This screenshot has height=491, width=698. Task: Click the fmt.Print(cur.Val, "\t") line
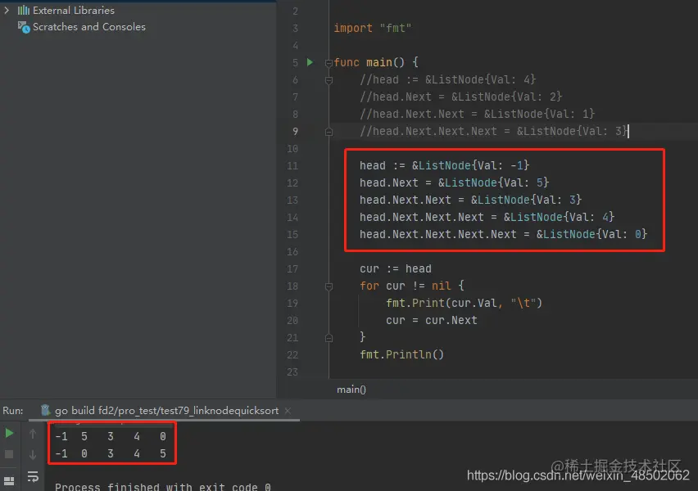(x=464, y=304)
